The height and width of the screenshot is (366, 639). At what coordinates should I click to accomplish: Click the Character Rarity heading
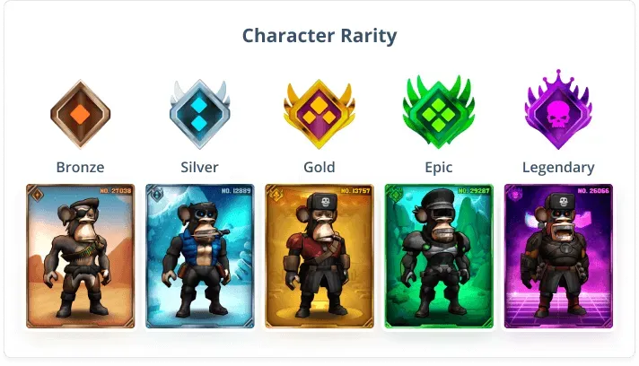click(x=319, y=36)
